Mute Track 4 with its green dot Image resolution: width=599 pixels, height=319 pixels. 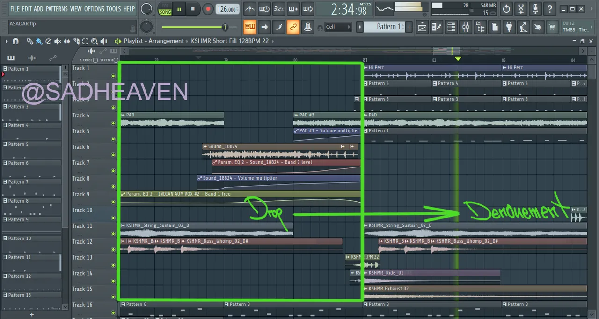coord(113,123)
